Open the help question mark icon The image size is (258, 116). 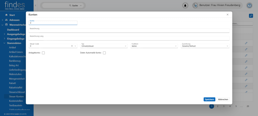point(249,5)
